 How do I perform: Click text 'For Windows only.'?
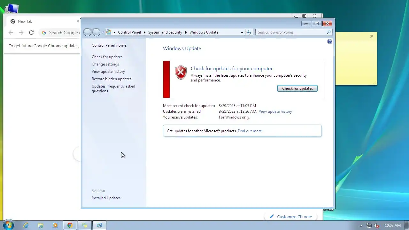pyautogui.click(x=234, y=117)
